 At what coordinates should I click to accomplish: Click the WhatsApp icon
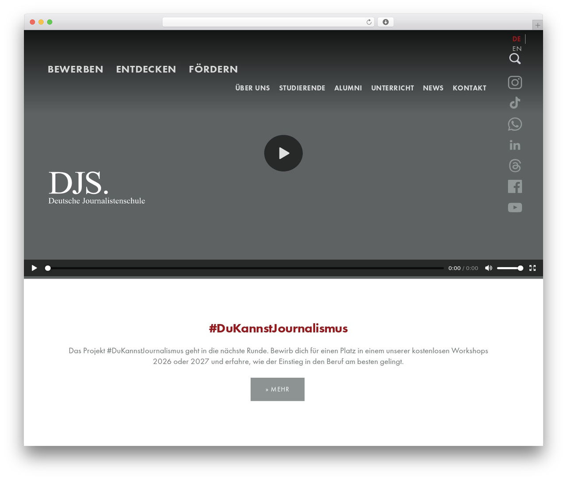515,124
